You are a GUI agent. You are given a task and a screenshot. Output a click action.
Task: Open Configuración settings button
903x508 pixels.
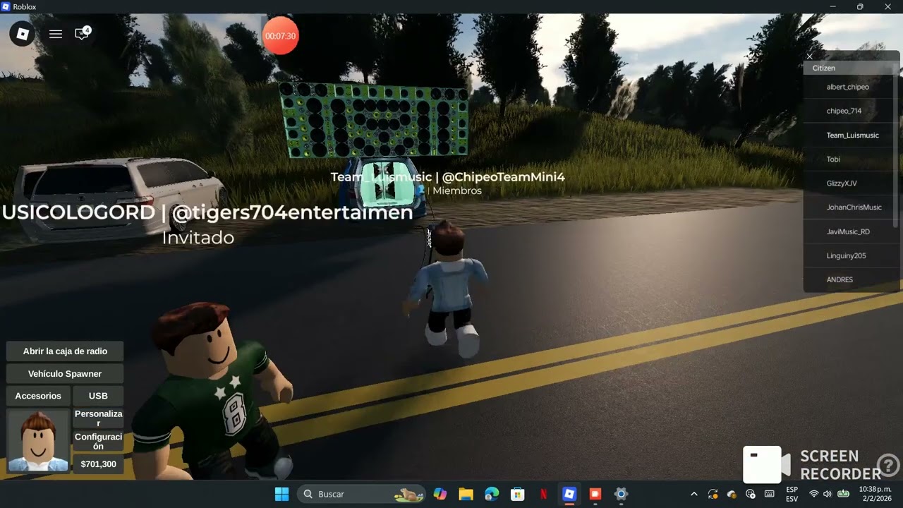(x=98, y=442)
